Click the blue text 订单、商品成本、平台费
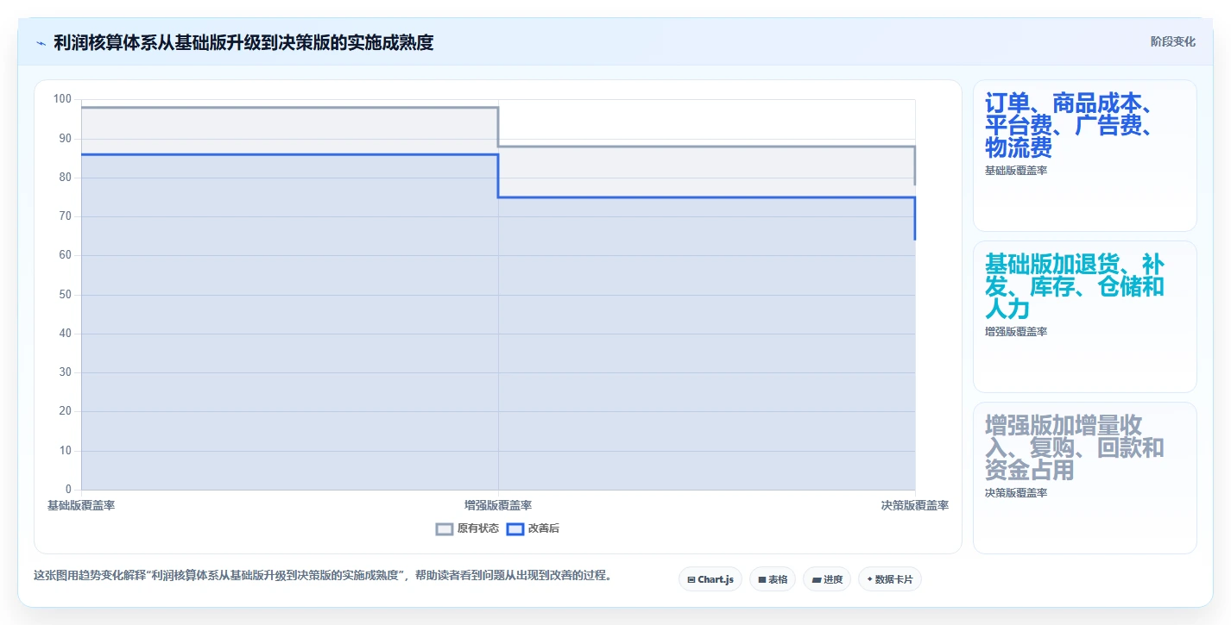This screenshot has width=1231, height=625. [x=1069, y=126]
